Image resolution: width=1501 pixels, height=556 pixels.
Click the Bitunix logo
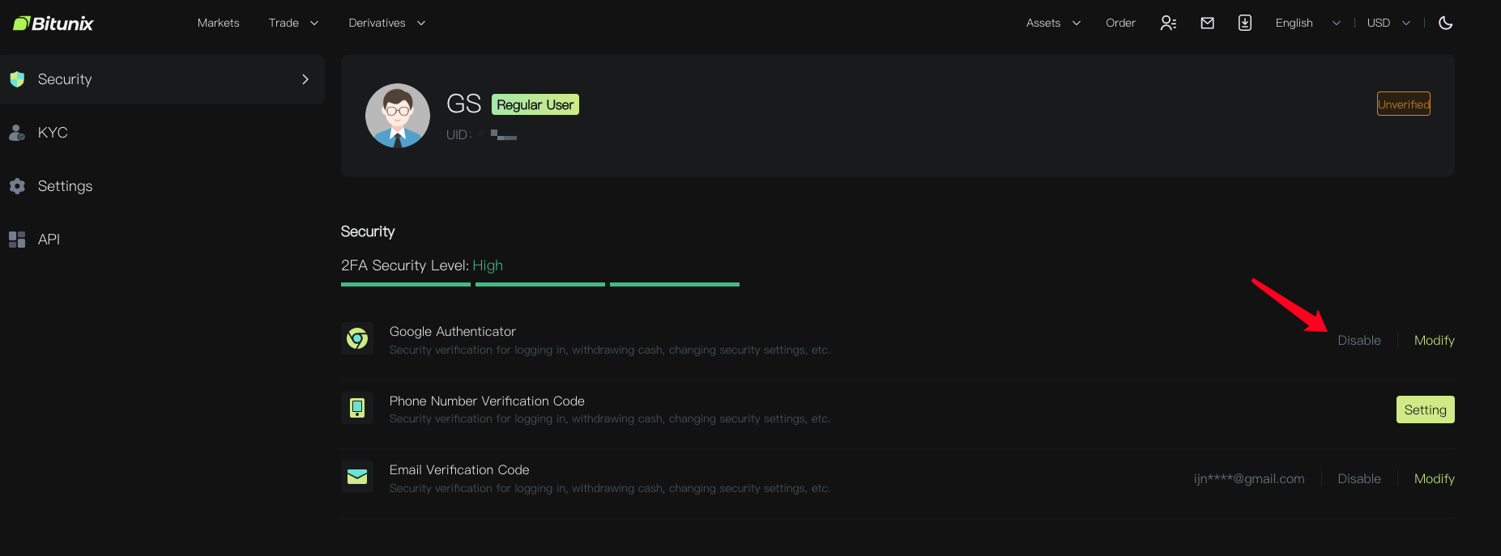coord(53,23)
